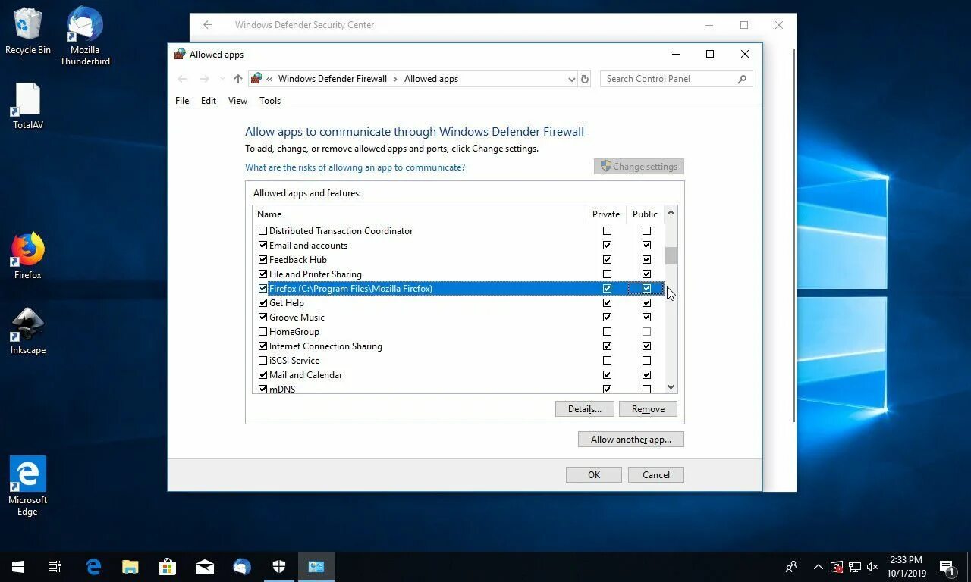
Task: Open the taskbar clock showing 2:33 PM
Action: [x=906, y=566]
